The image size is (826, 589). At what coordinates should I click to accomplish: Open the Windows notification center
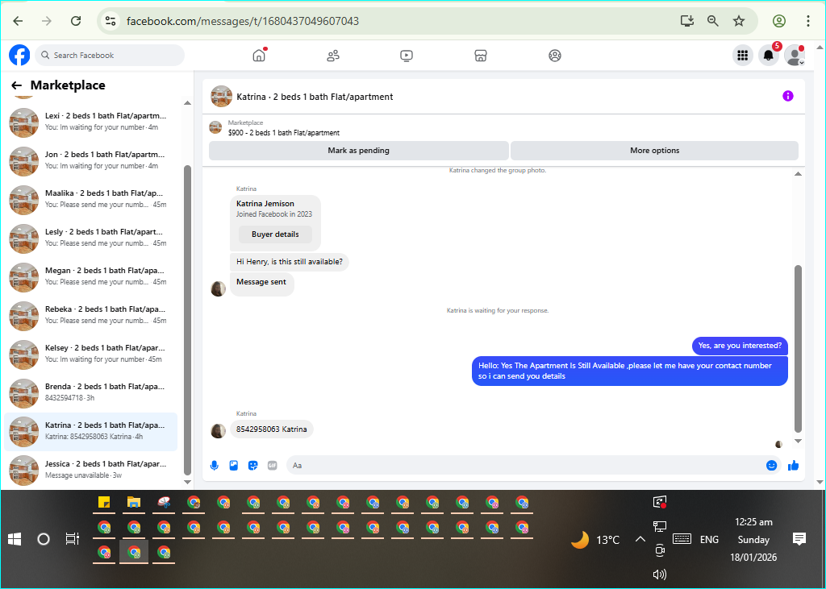[x=799, y=539]
